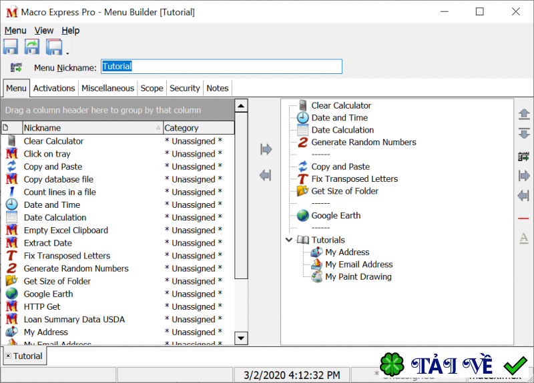Screen dimensions: 534x383
Task: Select Get Size of Folder in the tree
Action: [x=344, y=191]
